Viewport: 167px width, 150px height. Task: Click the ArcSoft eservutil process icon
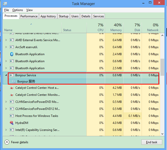click(12, 47)
